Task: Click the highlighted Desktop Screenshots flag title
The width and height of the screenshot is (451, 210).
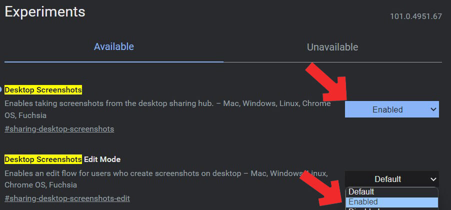Action: click(43, 90)
